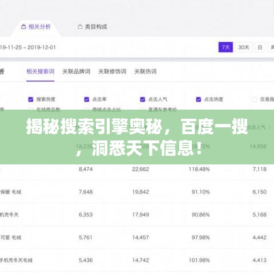Choose the 30天 time range button
The height and width of the screenshot is (274, 274).
(x=244, y=47)
